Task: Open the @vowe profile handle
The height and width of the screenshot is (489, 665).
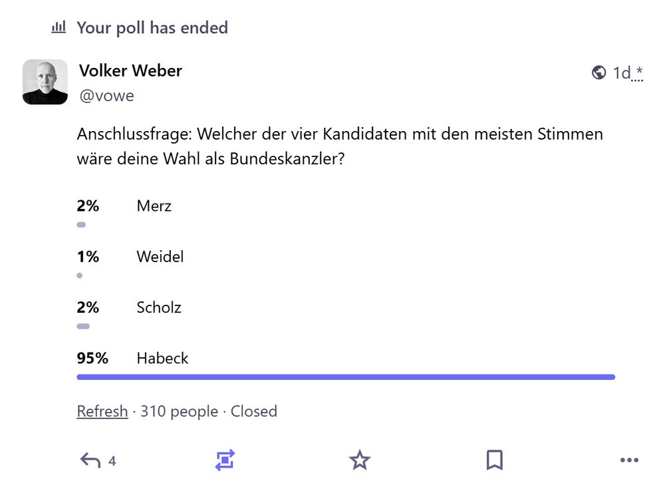Action: tap(108, 95)
